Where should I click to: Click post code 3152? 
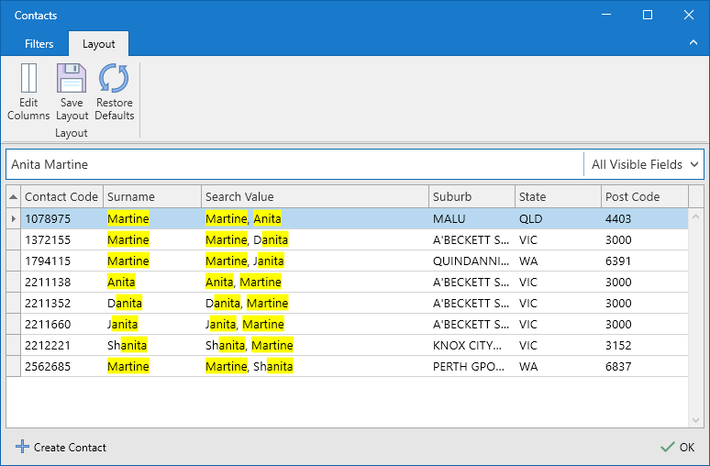(618, 346)
